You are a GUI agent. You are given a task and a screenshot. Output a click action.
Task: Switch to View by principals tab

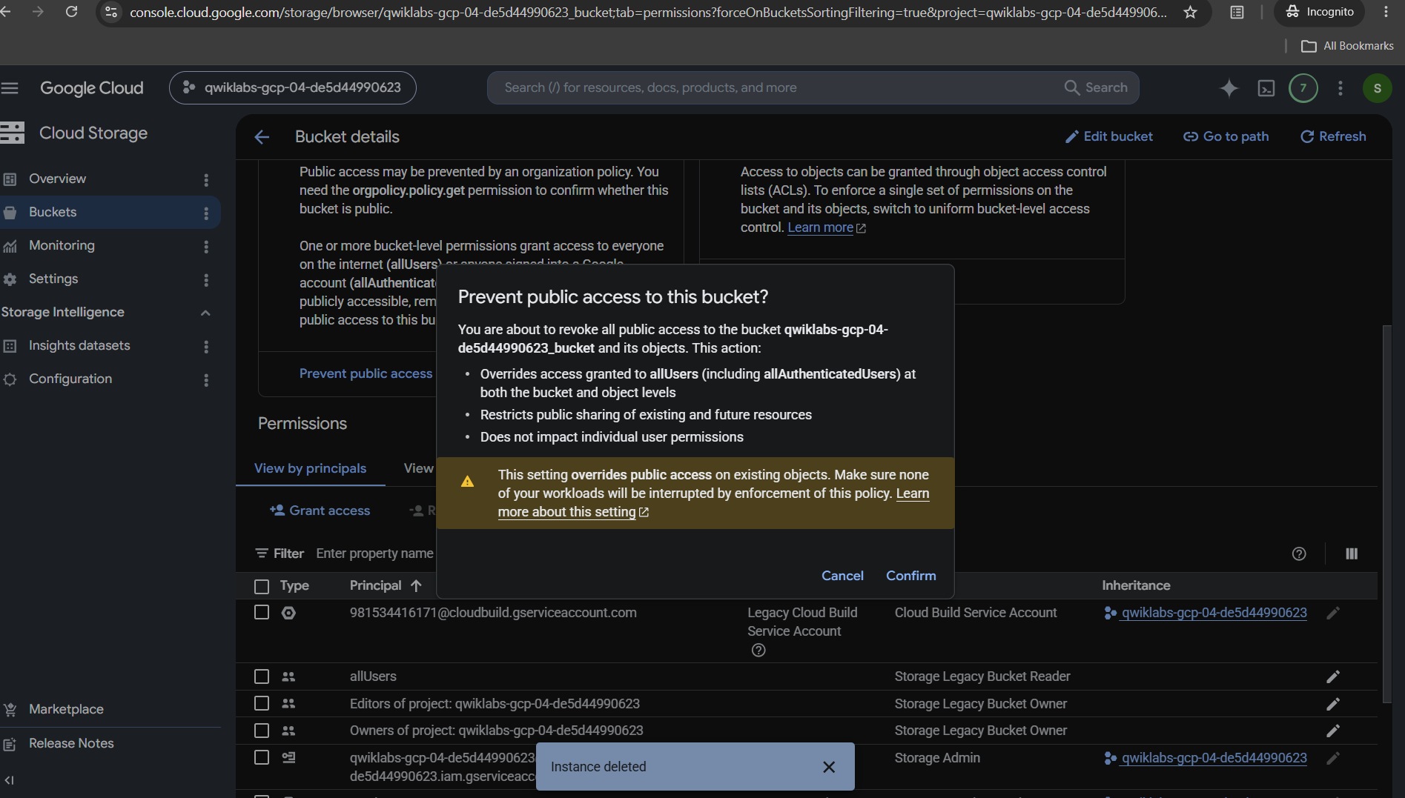click(310, 468)
